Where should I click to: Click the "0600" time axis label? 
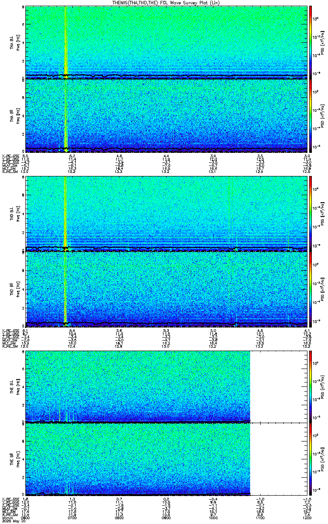point(26,518)
